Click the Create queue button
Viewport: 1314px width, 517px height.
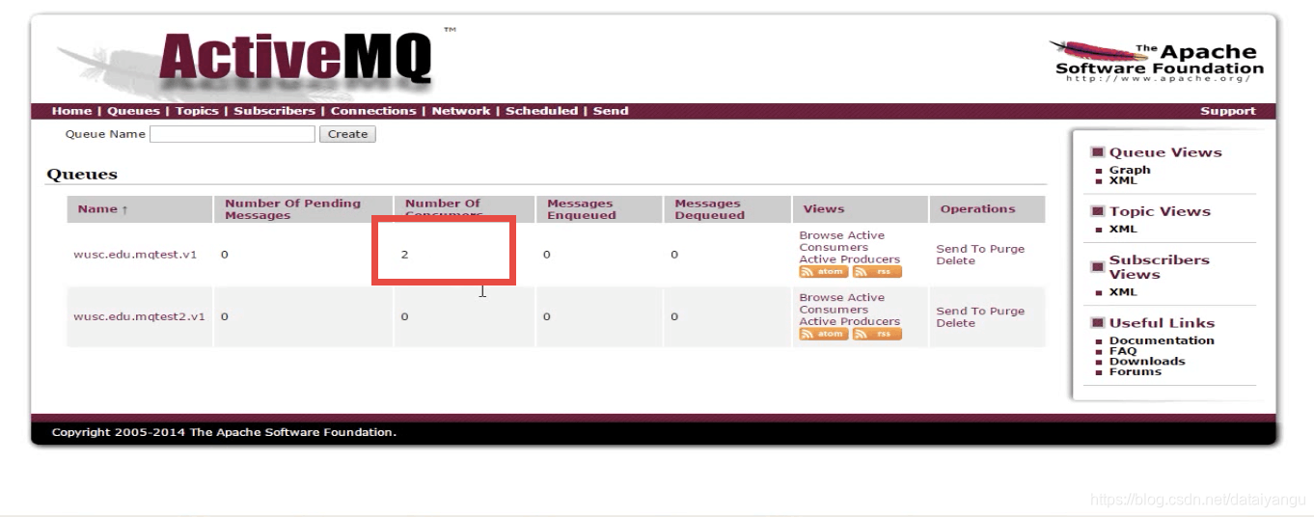(x=347, y=134)
